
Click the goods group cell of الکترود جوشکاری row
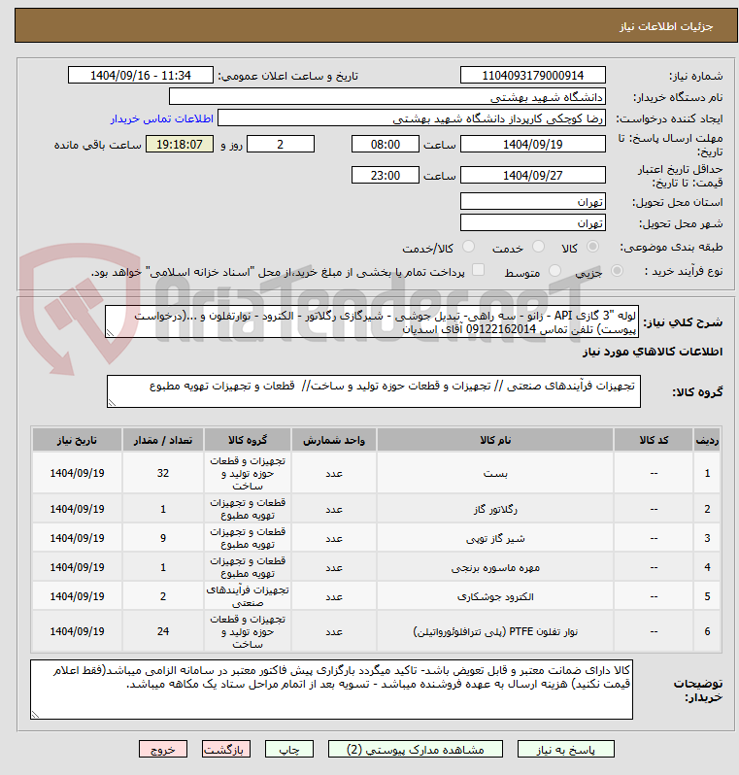tap(248, 596)
